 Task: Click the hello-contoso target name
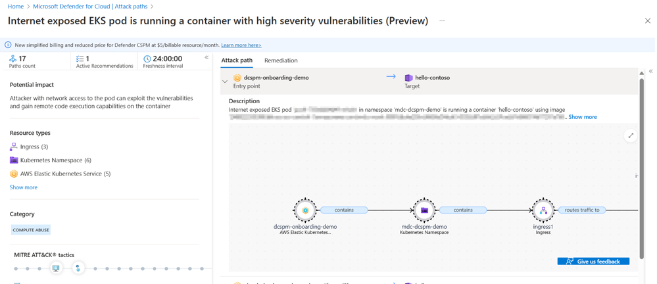click(x=433, y=78)
